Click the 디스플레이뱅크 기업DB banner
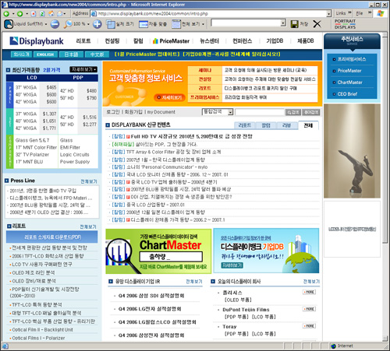The width and height of the screenshot is (390, 351). [x=266, y=251]
